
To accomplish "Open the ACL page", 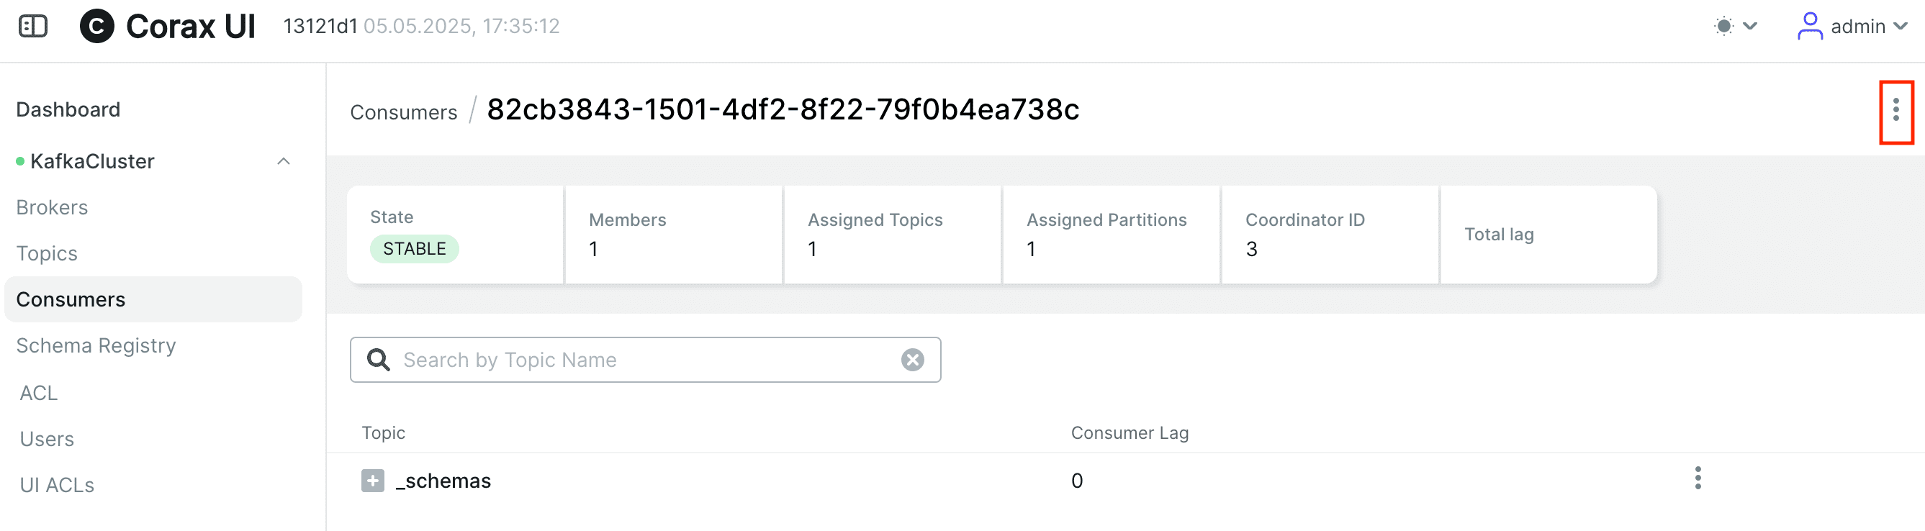I will coord(39,393).
